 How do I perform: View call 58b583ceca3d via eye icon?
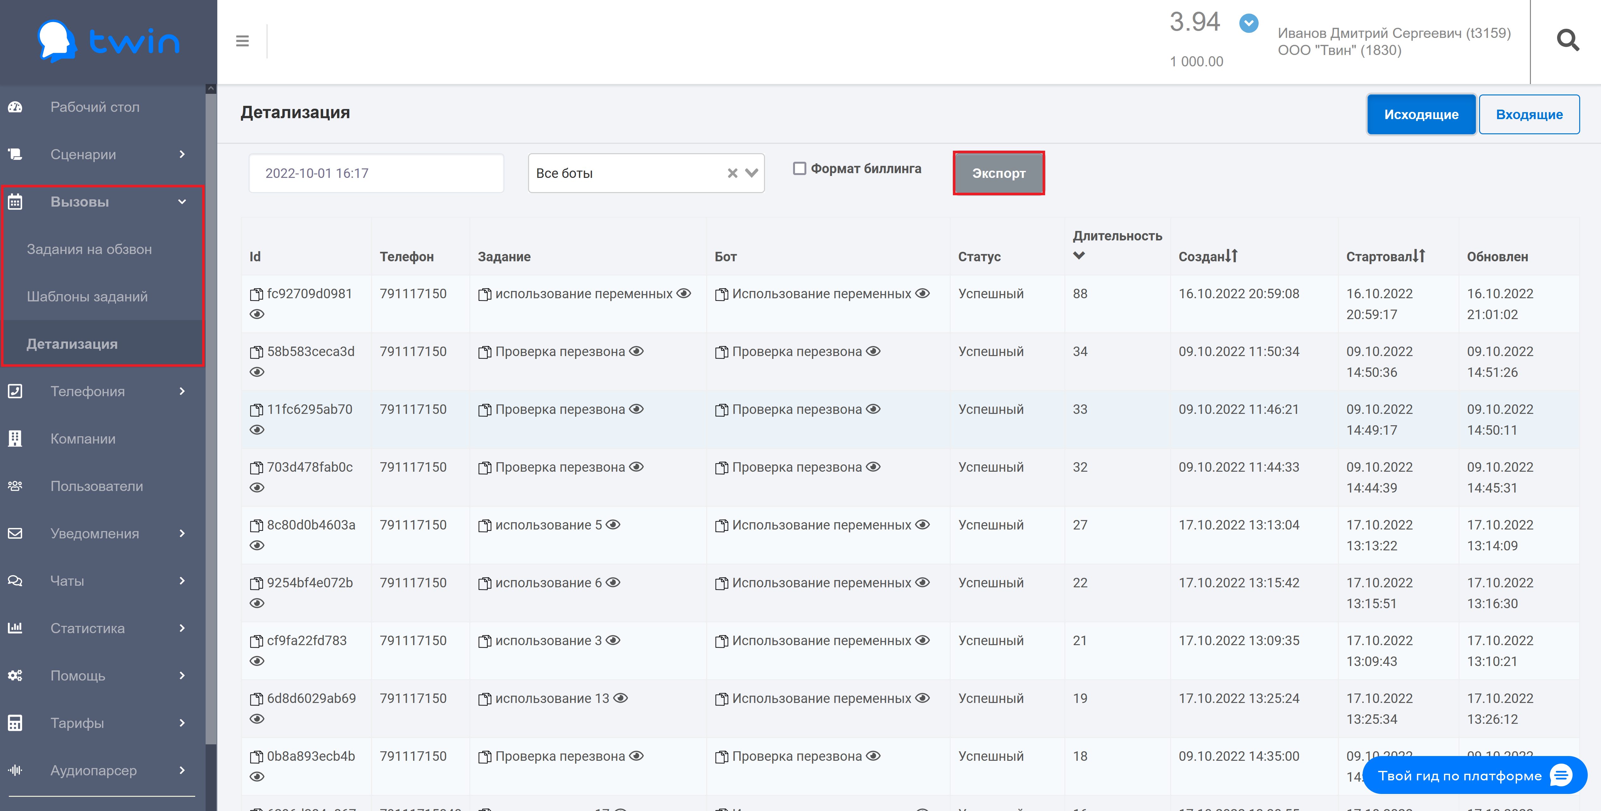coord(257,372)
